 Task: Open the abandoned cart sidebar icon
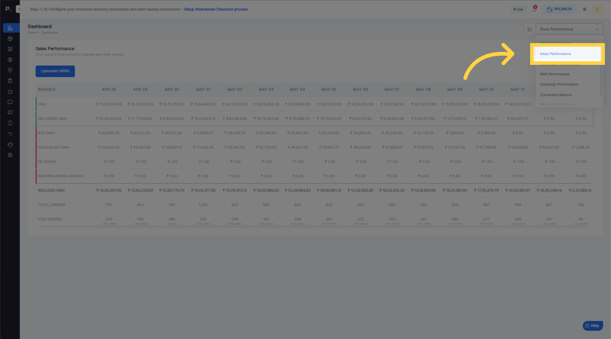click(x=10, y=49)
